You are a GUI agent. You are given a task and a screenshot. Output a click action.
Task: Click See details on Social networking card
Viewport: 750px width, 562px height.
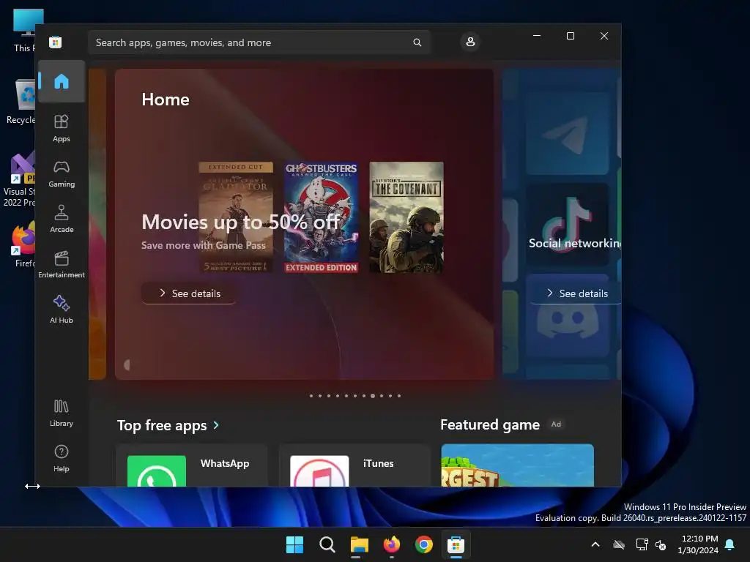click(x=576, y=293)
